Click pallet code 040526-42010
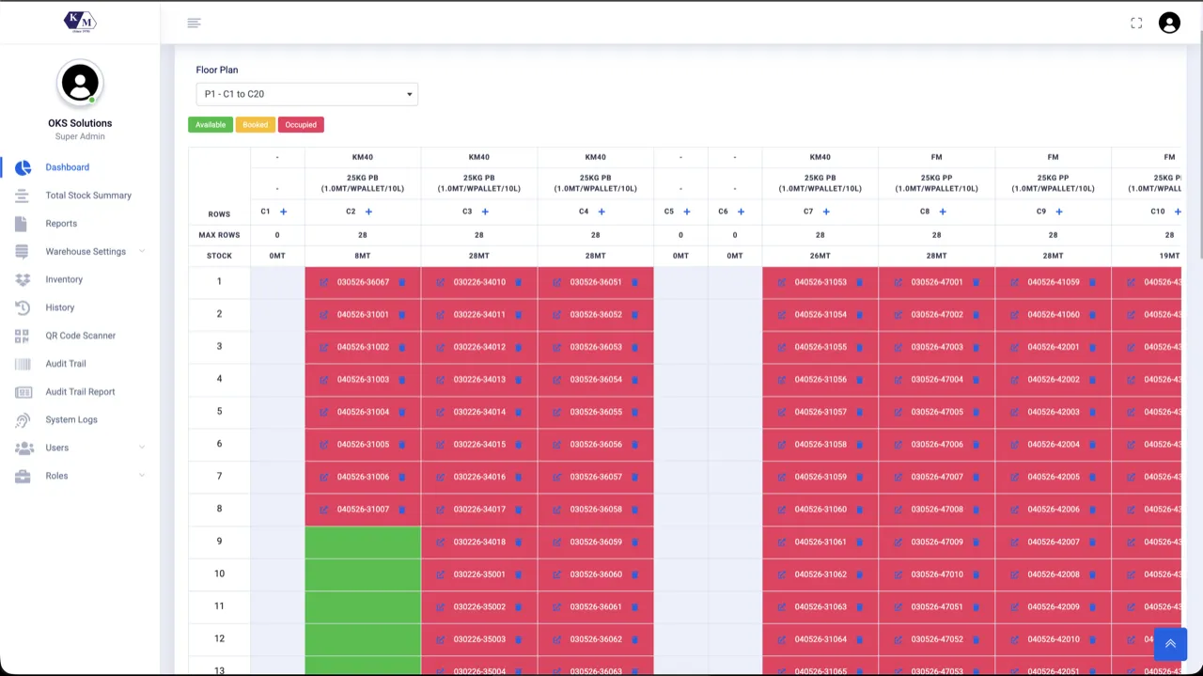Viewport: 1203px width, 676px height. [1054, 639]
